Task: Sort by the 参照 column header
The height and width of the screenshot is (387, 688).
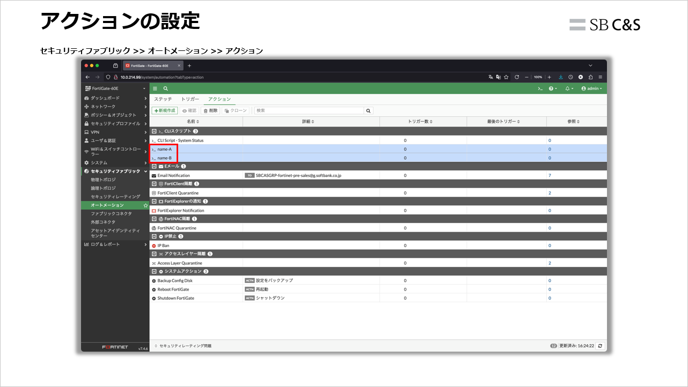Action: click(576, 122)
